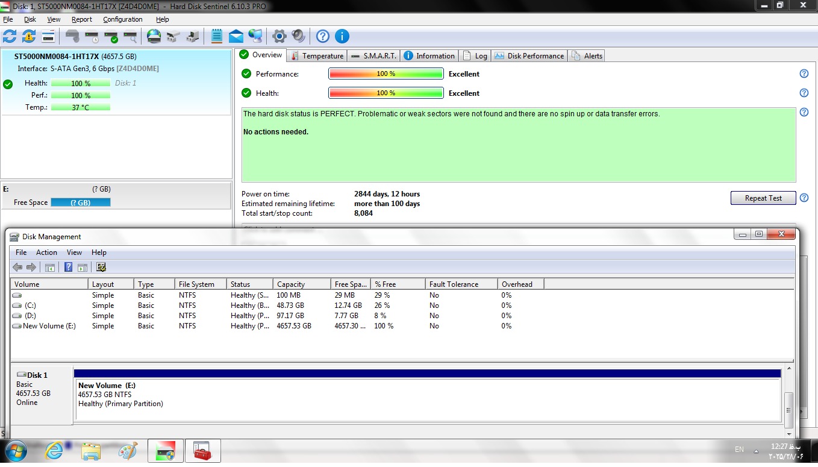Click the refresh icon with yellow warning triangle
The height and width of the screenshot is (467, 818).
[x=29, y=36]
